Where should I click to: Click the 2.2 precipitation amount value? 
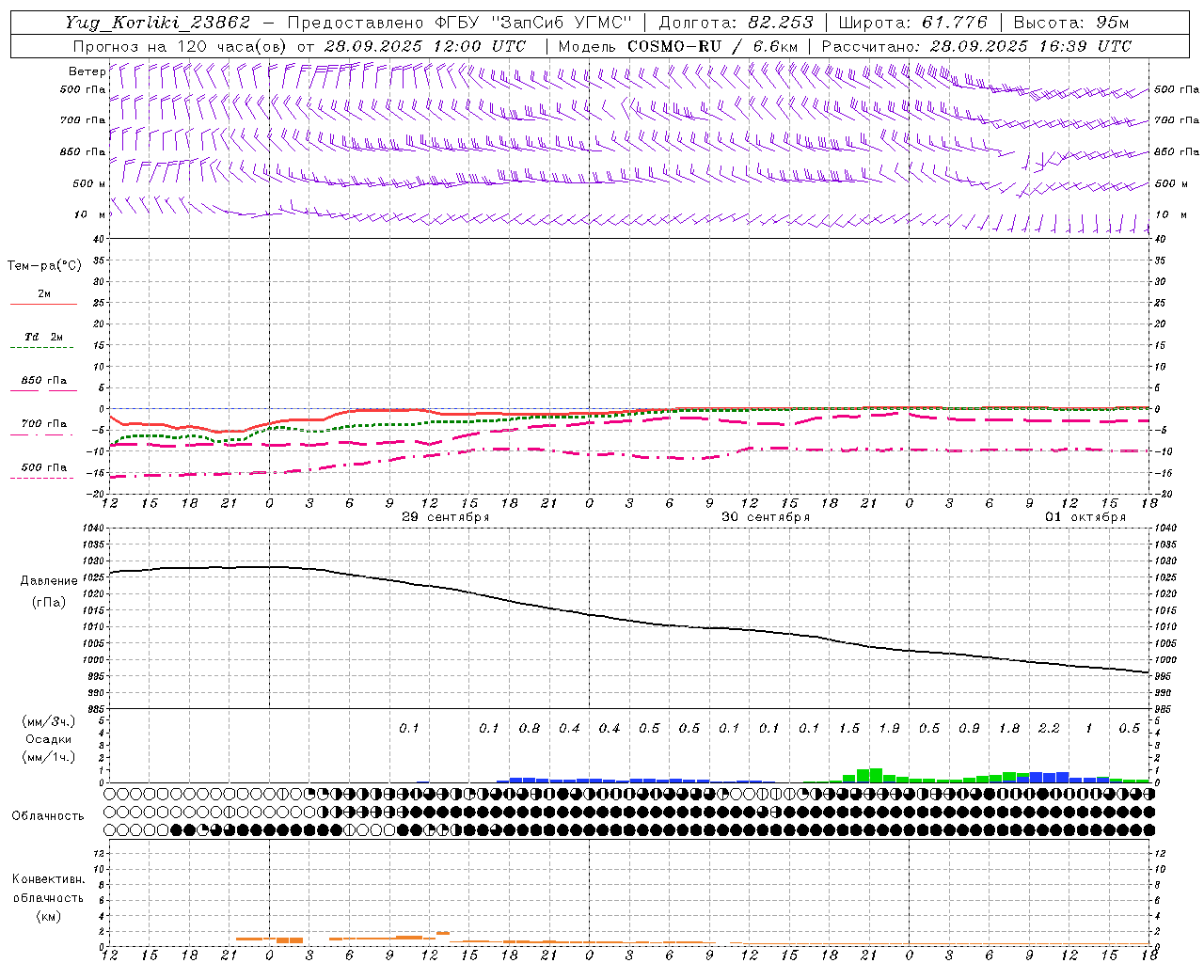click(1049, 729)
